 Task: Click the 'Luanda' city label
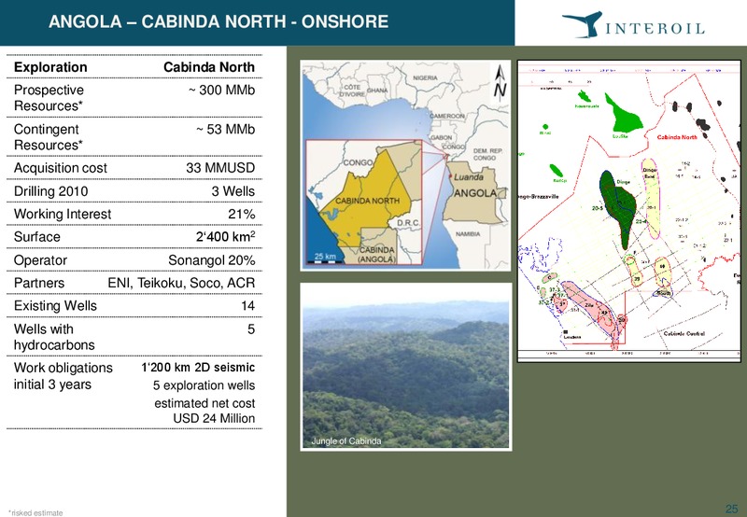point(469,177)
